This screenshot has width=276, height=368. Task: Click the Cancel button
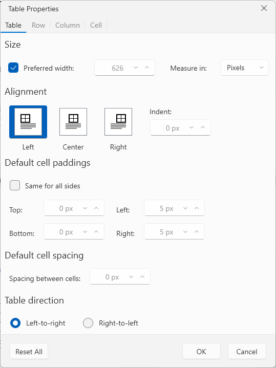pyautogui.click(x=247, y=351)
